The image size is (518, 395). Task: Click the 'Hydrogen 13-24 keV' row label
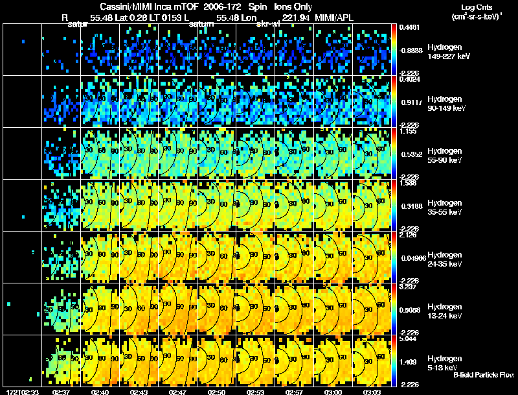click(445, 311)
